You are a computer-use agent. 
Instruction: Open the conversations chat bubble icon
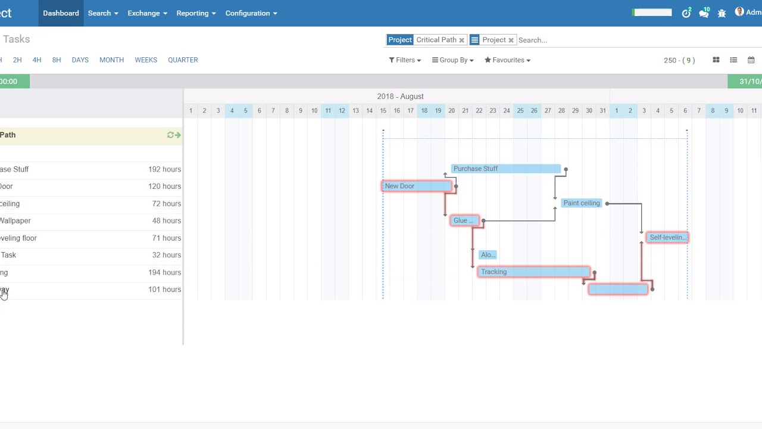(x=704, y=13)
